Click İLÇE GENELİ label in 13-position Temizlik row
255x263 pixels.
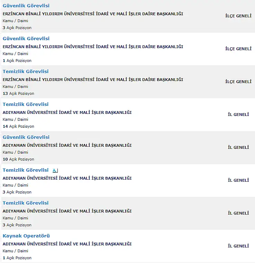pos(238,82)
